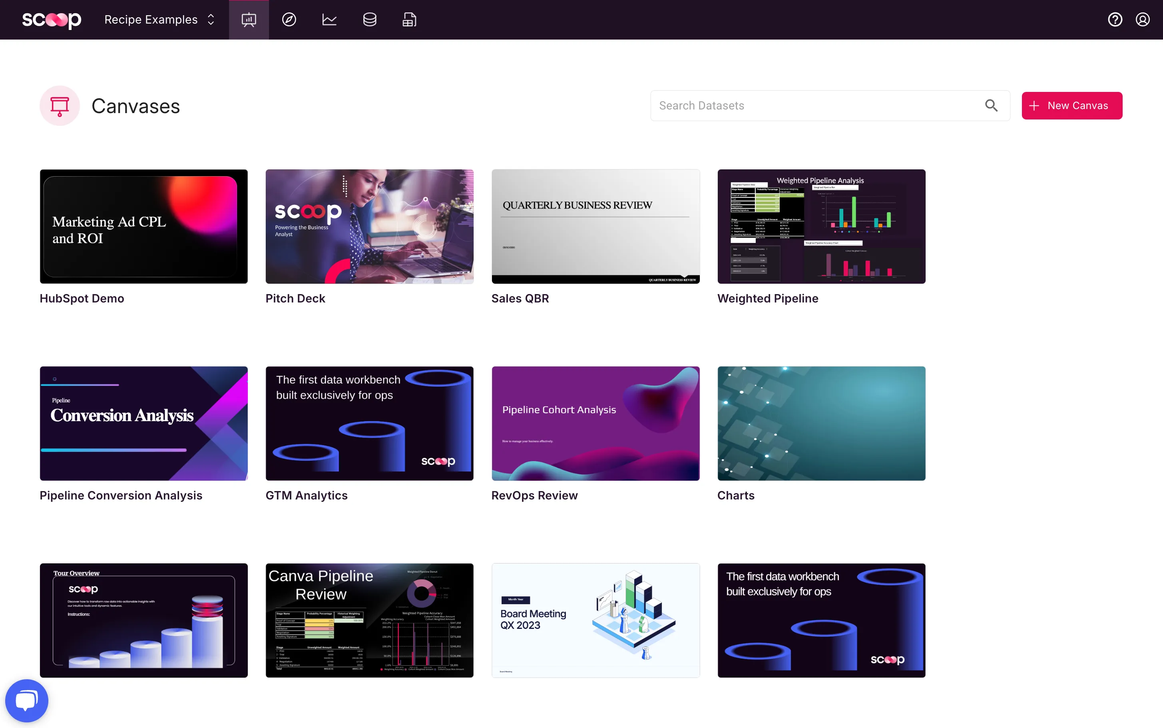This screenshot has width=1163, height=728.
Task: Open the Board Meeting QX 2023 canvas
Action: pos(595,620)
